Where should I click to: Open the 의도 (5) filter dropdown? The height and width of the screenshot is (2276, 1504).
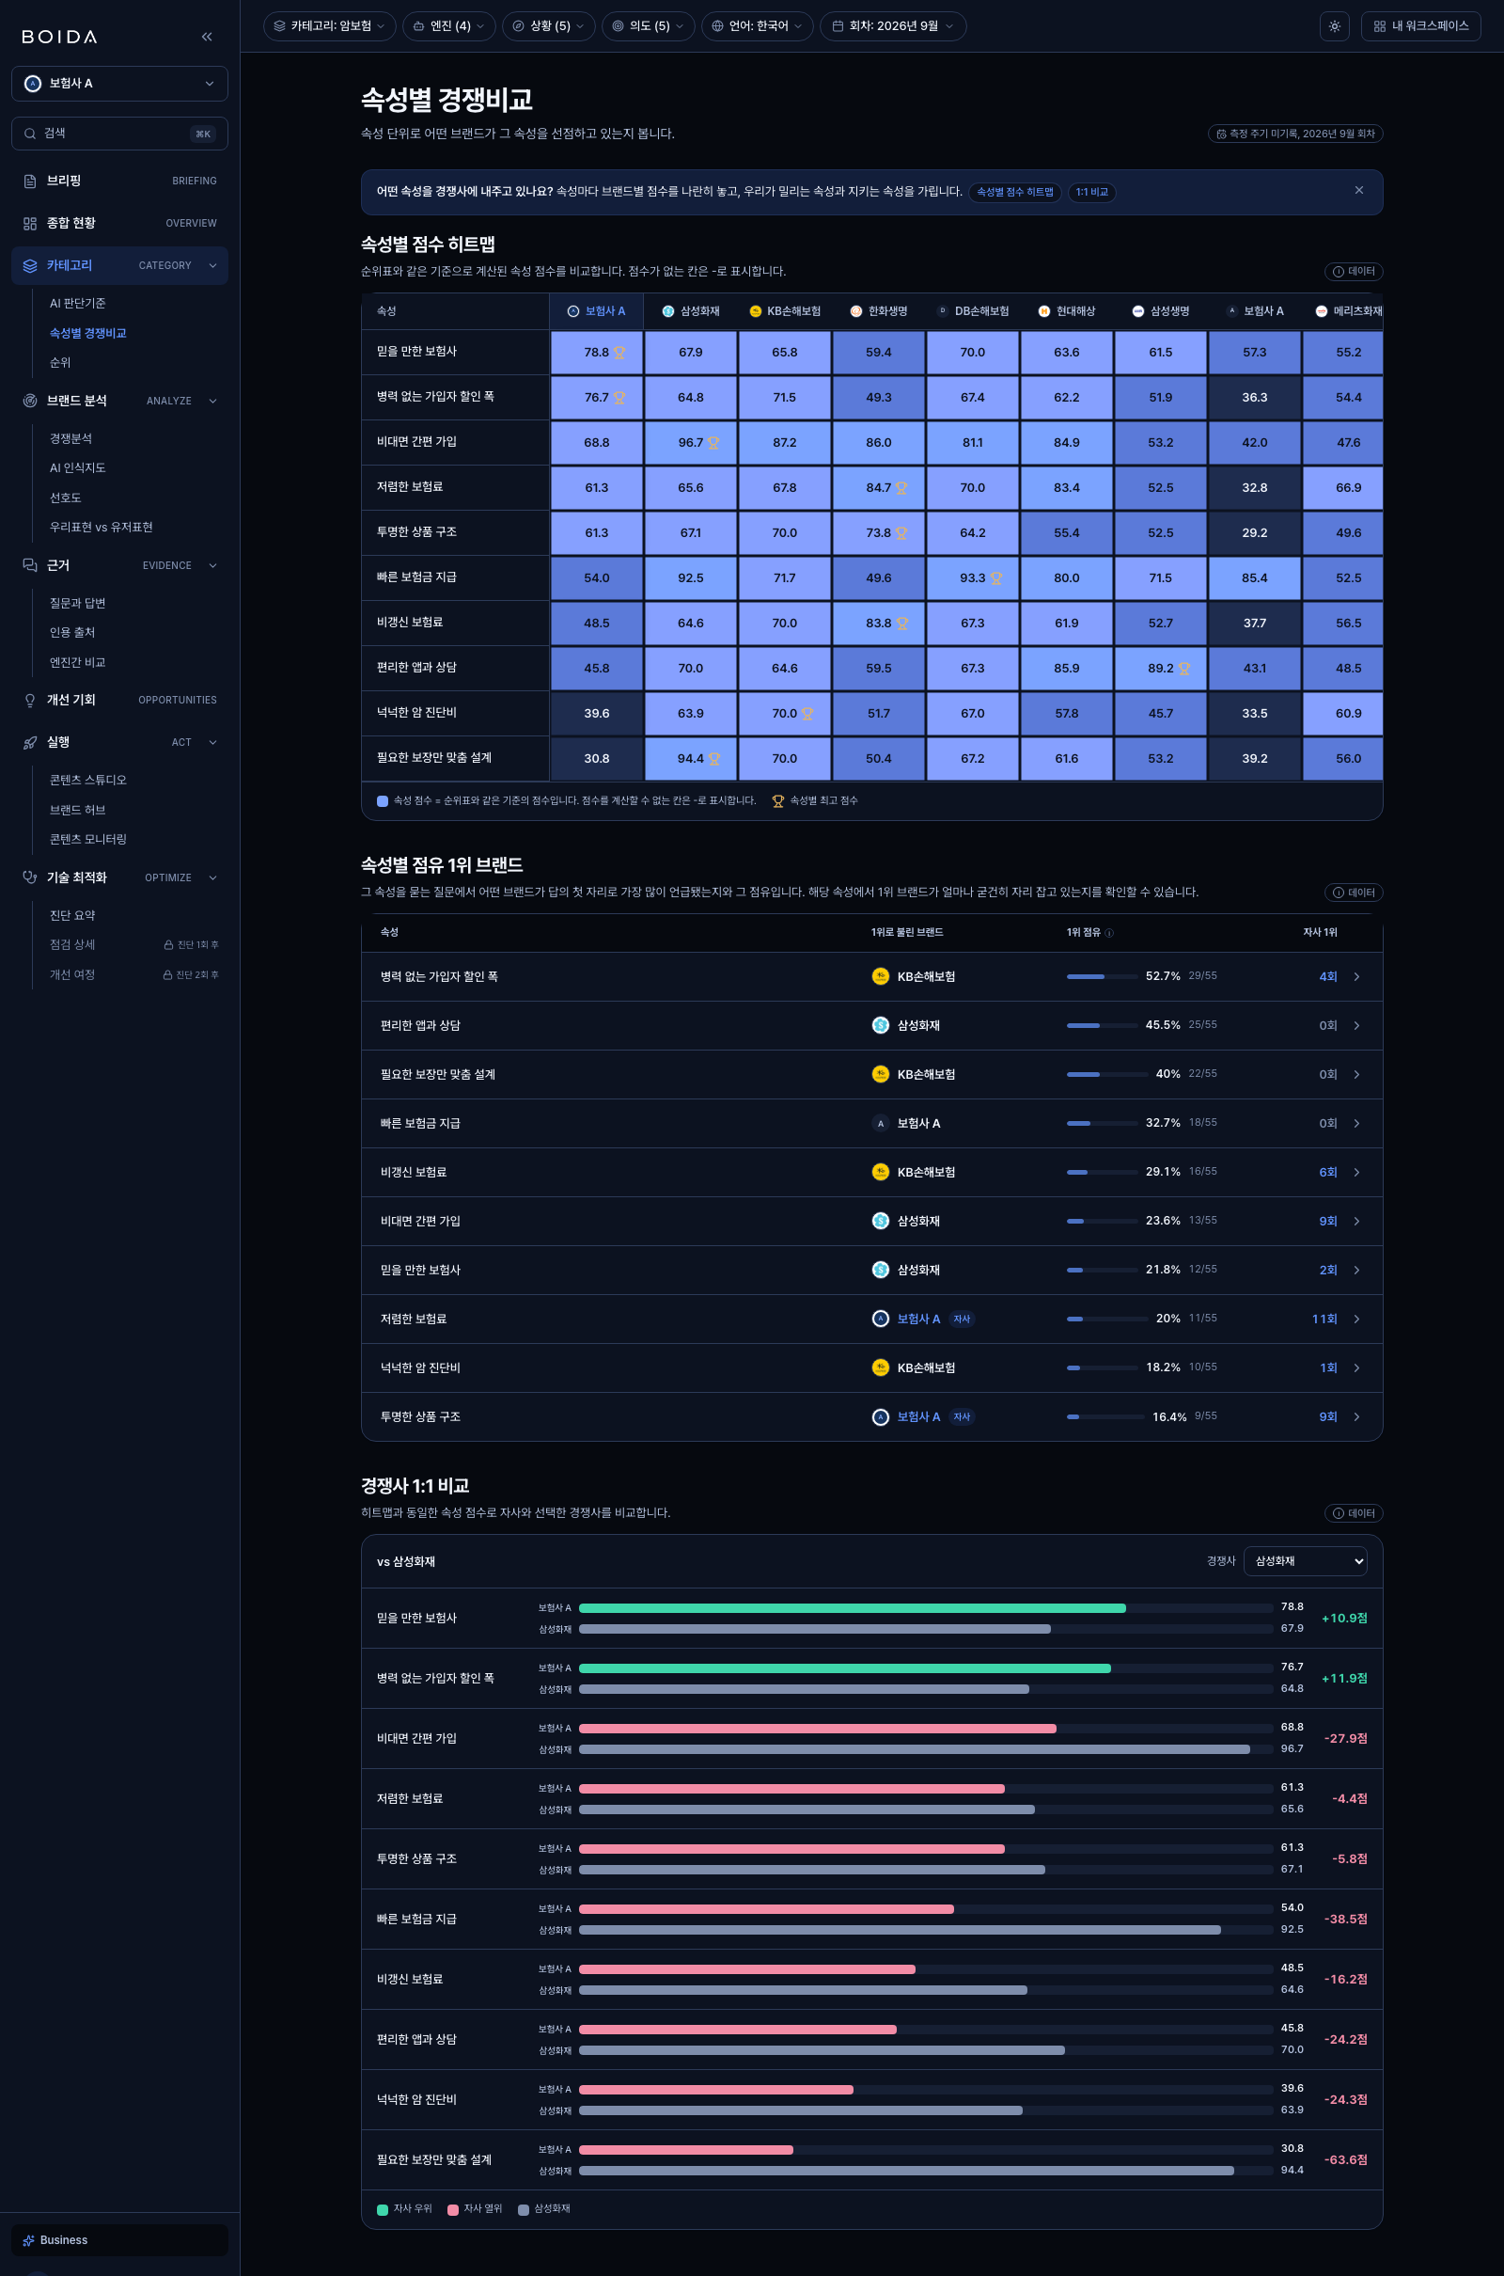[649, 26]
